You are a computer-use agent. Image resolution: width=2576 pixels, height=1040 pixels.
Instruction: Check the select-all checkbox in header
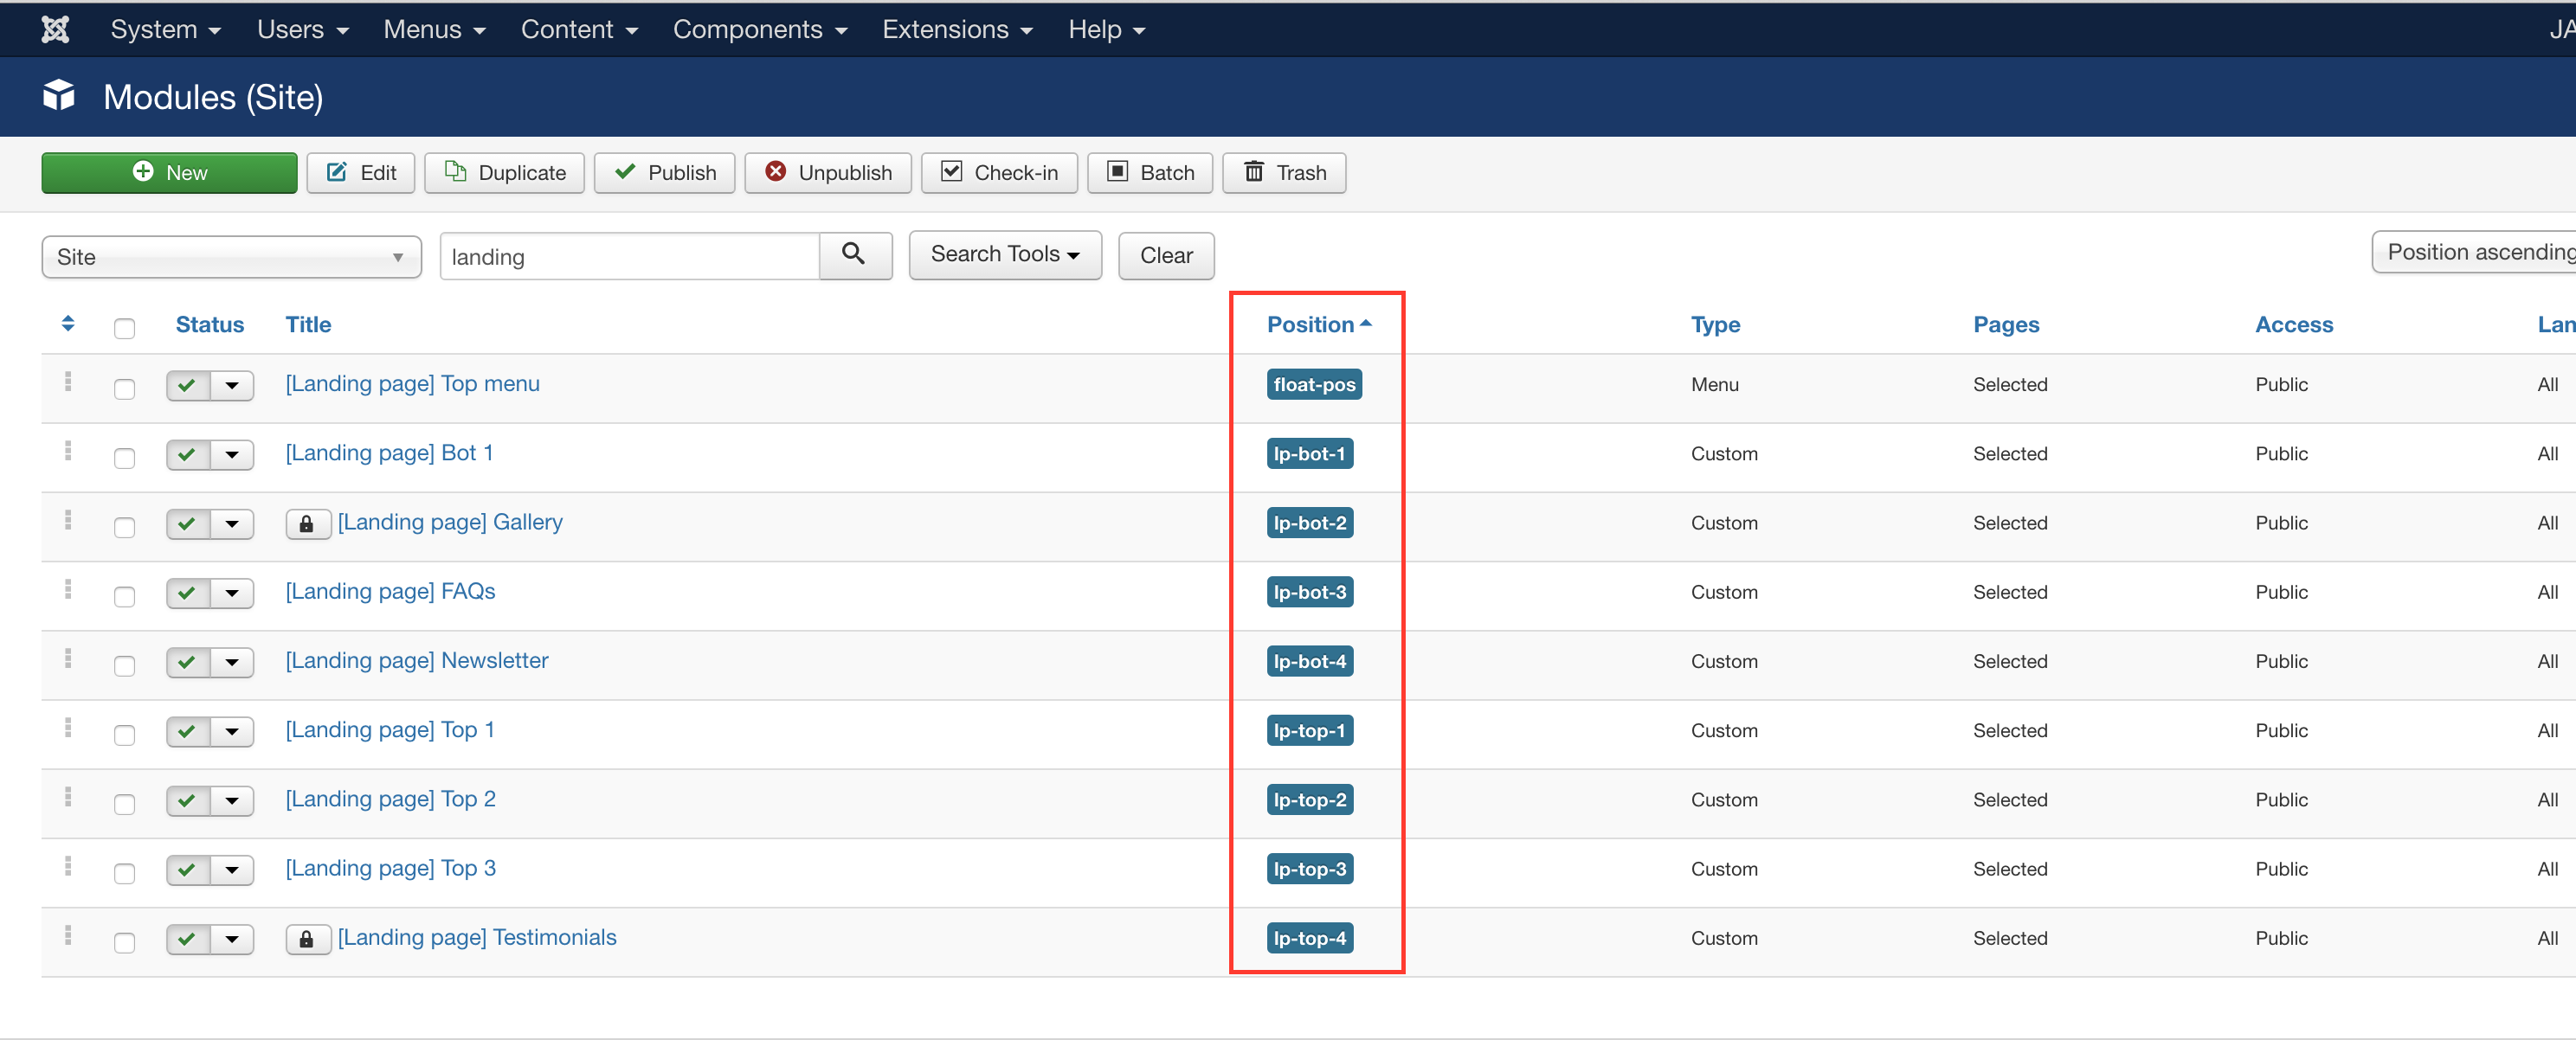pyautogui.click(x=124, y=328)
